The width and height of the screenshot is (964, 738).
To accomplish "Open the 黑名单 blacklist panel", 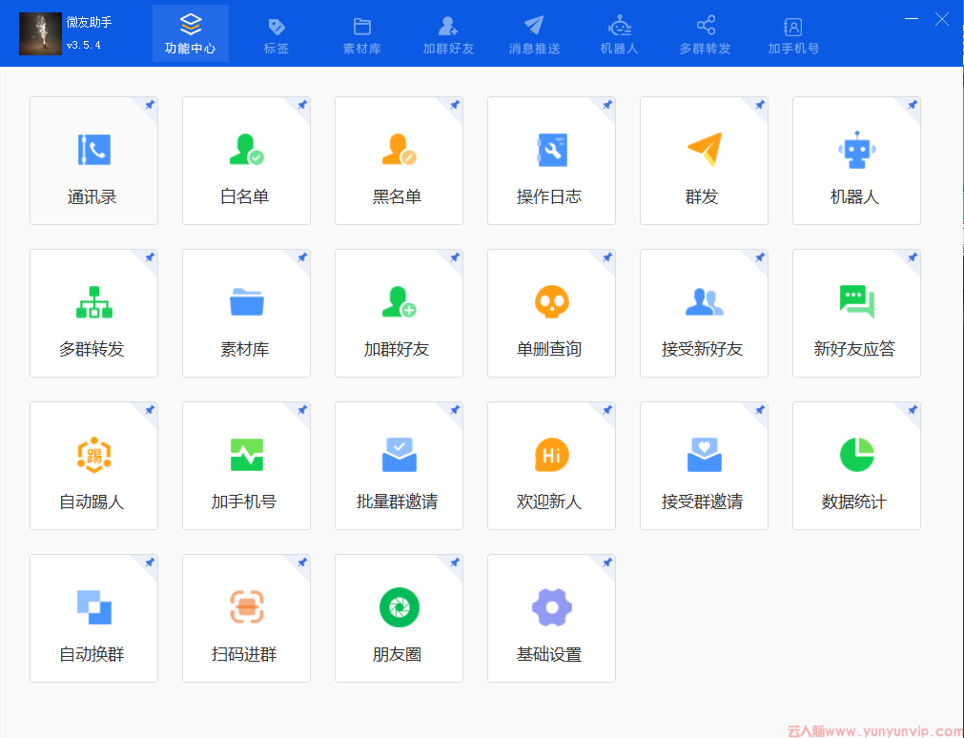I will (399, 160).
